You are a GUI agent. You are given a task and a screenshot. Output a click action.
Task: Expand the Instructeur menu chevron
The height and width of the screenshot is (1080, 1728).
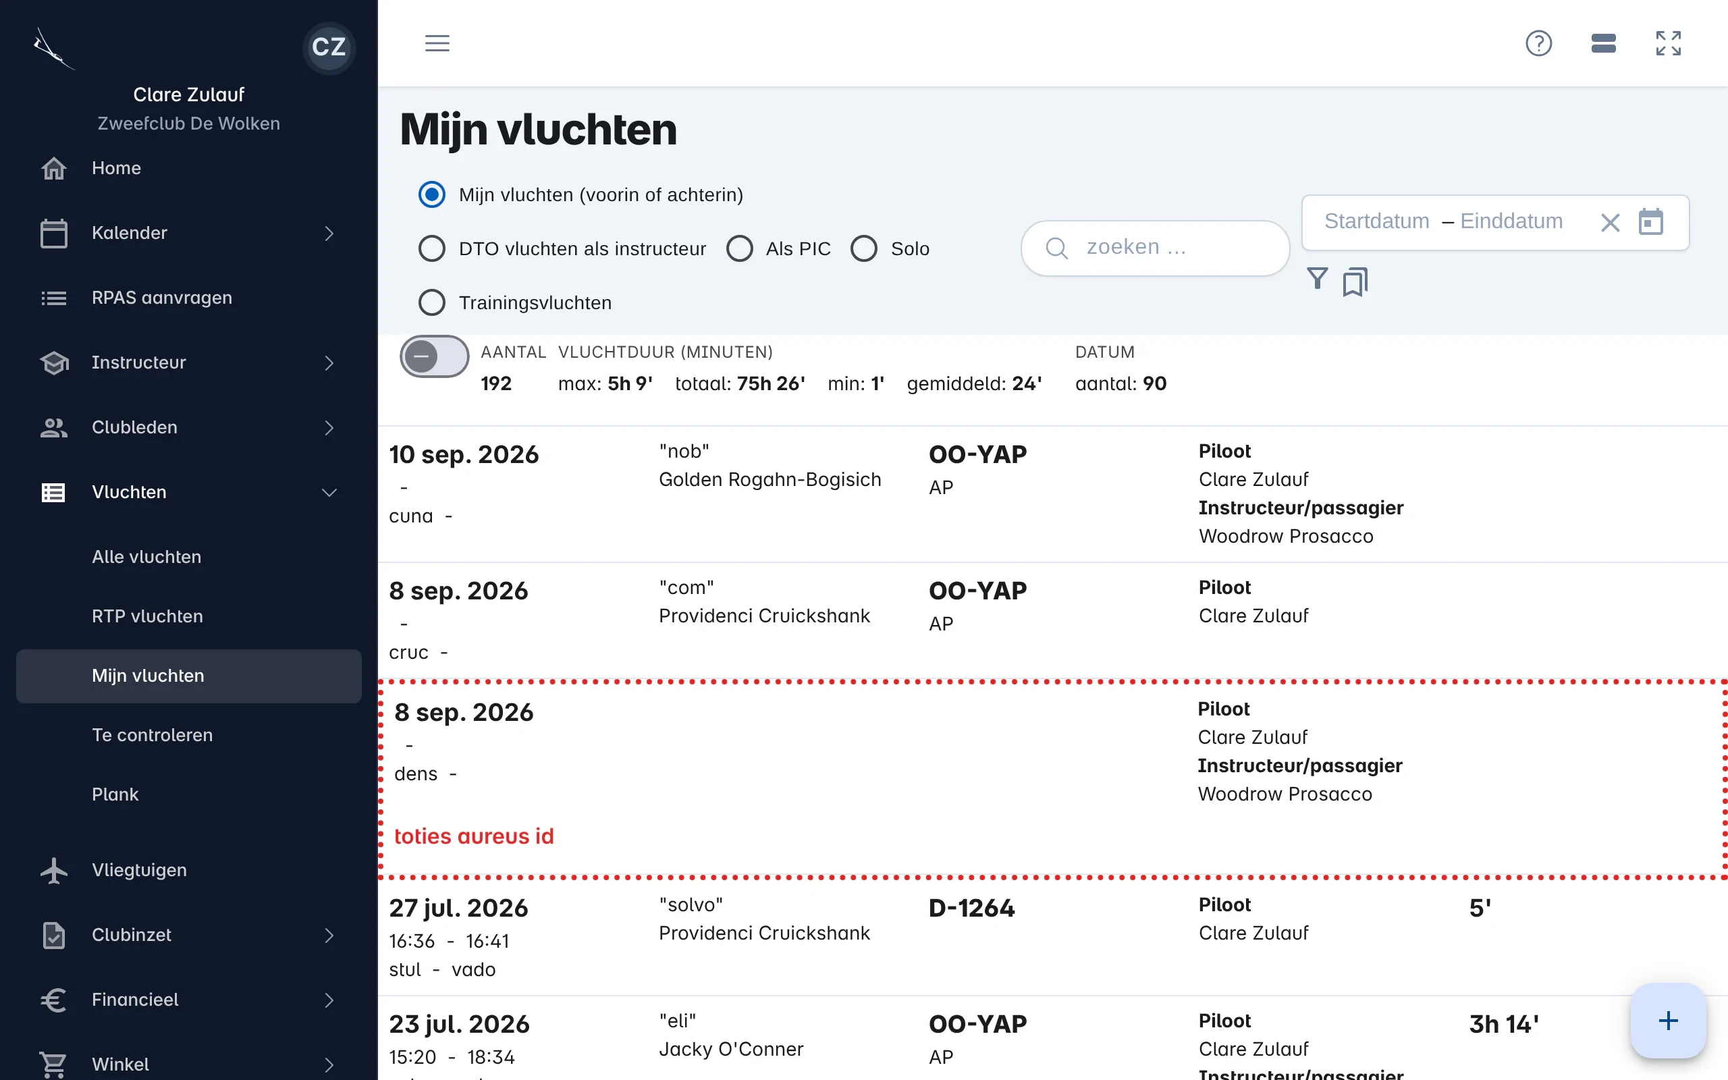coord(329,364)
